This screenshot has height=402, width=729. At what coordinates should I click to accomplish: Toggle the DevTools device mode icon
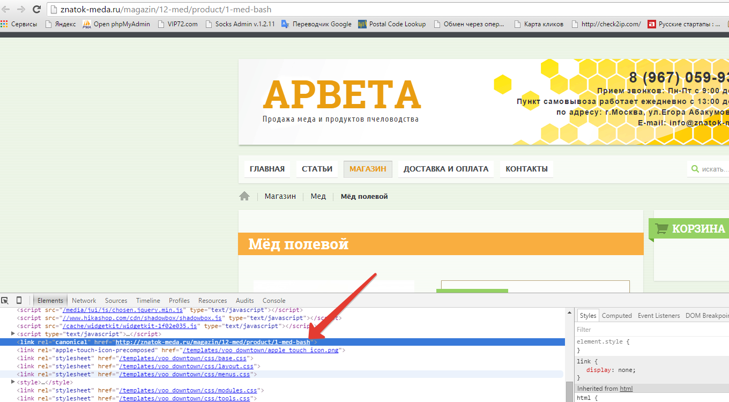point(19,300)
